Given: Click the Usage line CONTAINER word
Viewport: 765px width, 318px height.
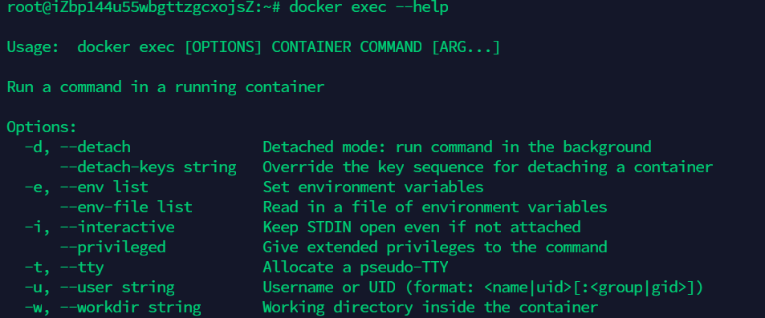Looking at the screenshot, I should 311,47.
